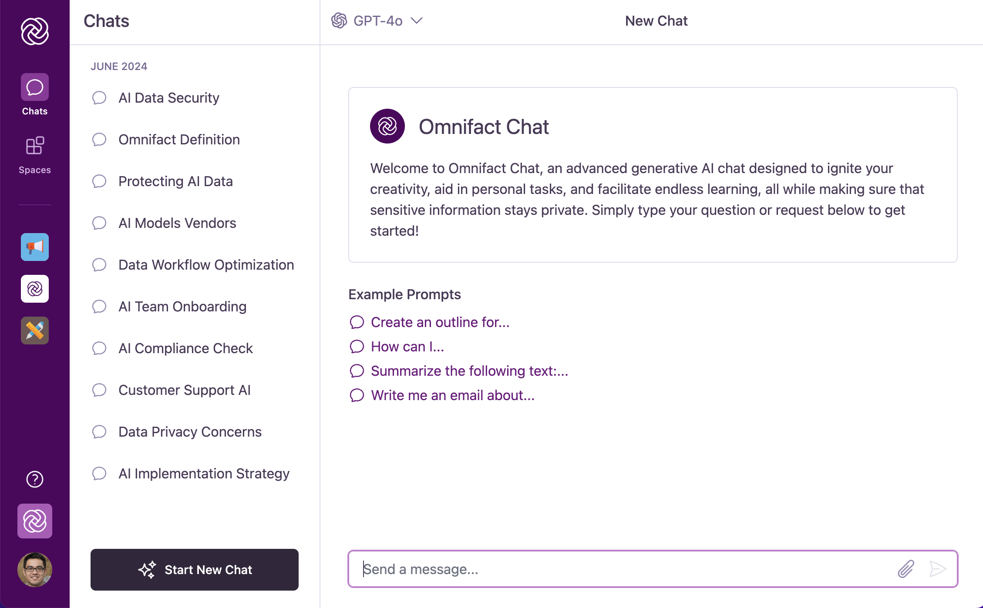Open the Omnifact Definition conversation

pyautogui.click(x=179, y=140)
